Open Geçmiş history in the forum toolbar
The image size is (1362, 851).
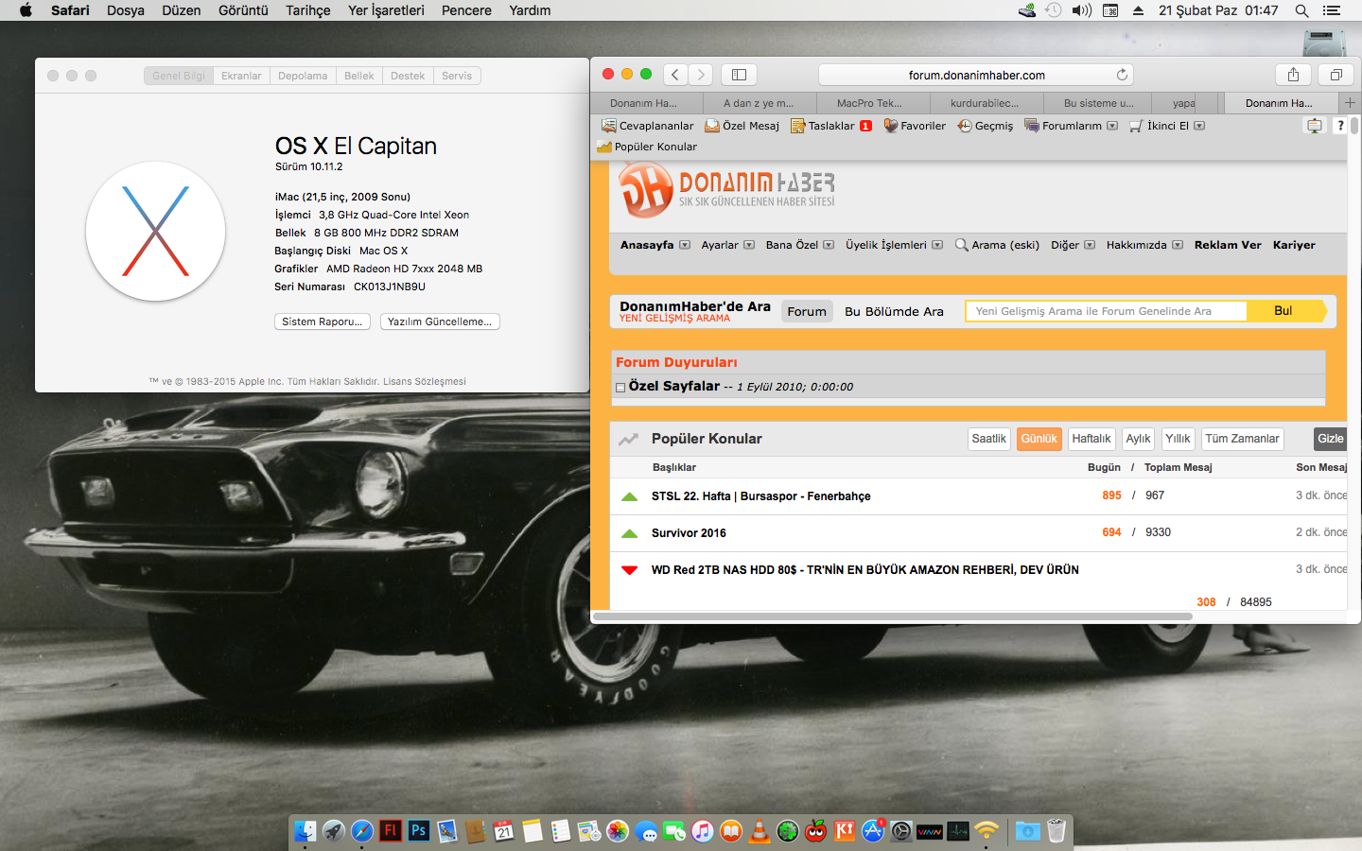click(x=985, y=126)
